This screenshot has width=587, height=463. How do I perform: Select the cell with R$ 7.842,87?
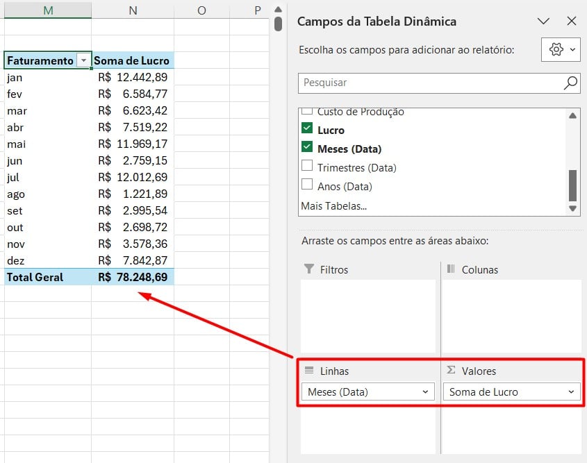tap(133, 260)
